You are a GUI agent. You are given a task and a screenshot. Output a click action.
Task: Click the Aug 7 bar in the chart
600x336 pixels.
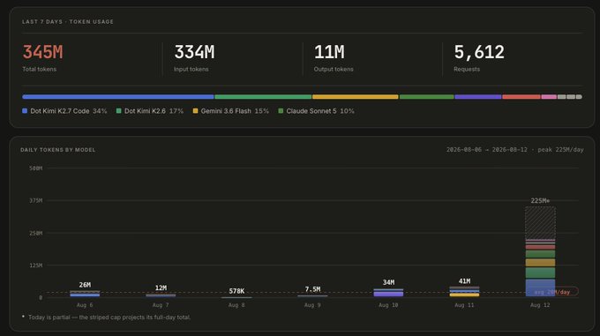[161, 295]
